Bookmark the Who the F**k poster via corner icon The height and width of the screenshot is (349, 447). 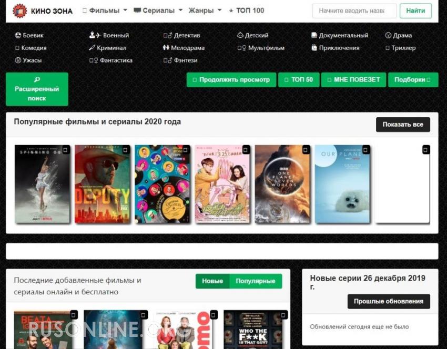coord(283,315)
